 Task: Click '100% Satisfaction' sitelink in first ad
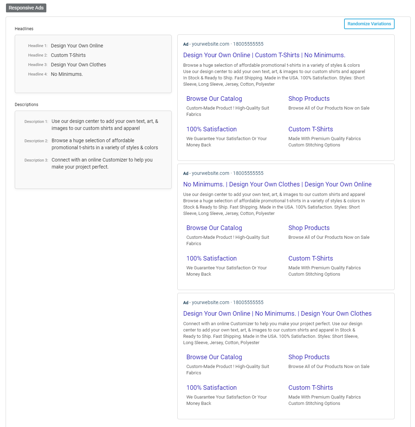[x=211, y=129]
